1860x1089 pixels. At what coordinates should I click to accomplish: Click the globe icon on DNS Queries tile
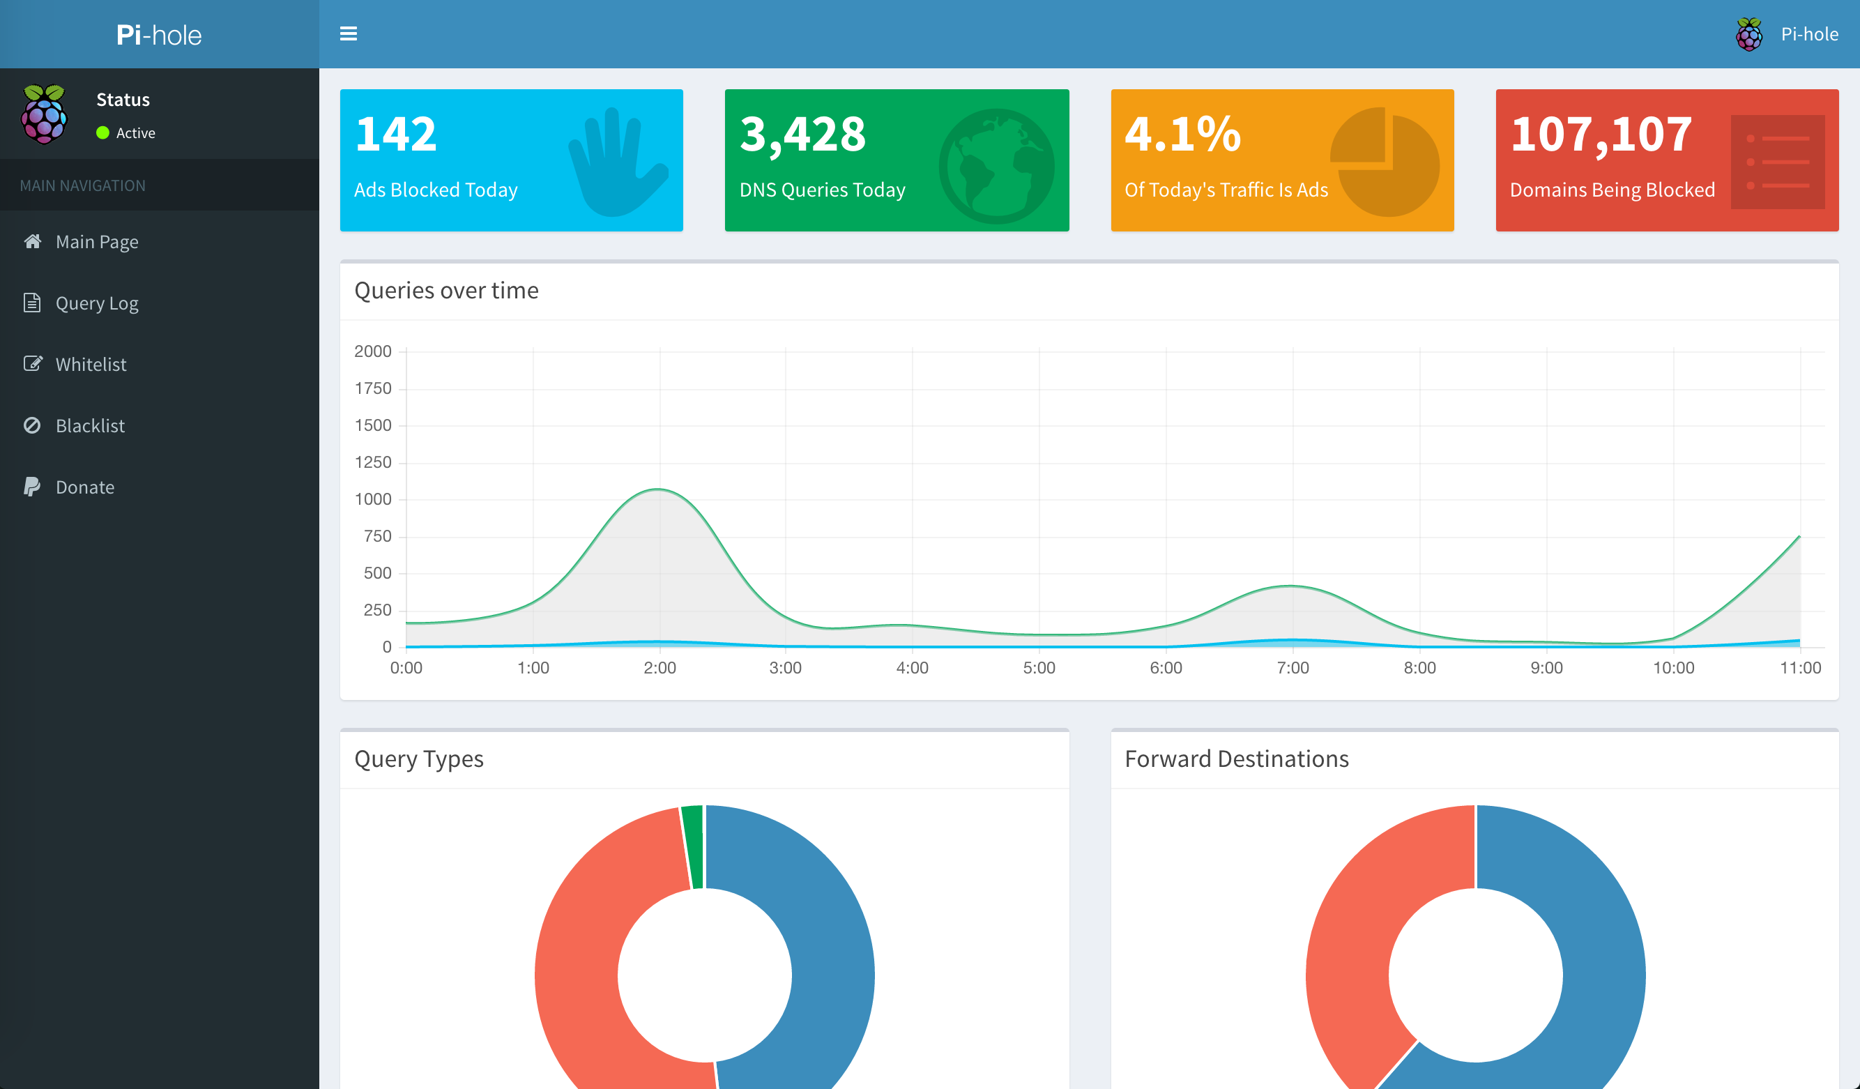click(996, 165)
